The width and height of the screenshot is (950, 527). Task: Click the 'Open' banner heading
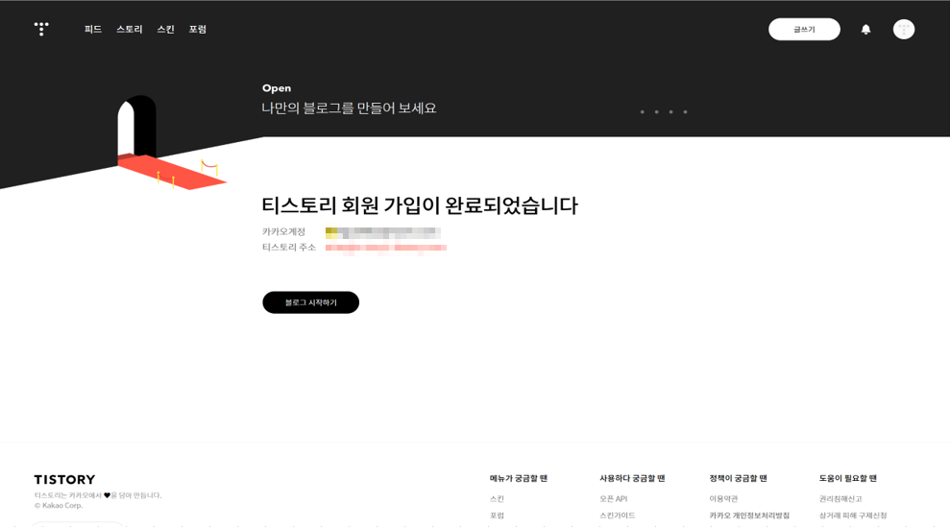(x=277, y=88)
